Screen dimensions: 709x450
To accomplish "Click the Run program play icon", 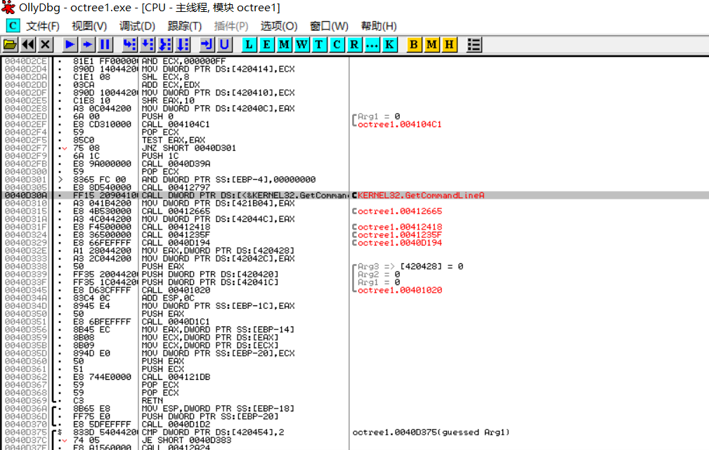I will click(70, 45).
